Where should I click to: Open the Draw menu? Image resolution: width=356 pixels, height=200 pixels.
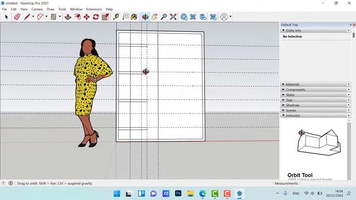coord(51,9)
